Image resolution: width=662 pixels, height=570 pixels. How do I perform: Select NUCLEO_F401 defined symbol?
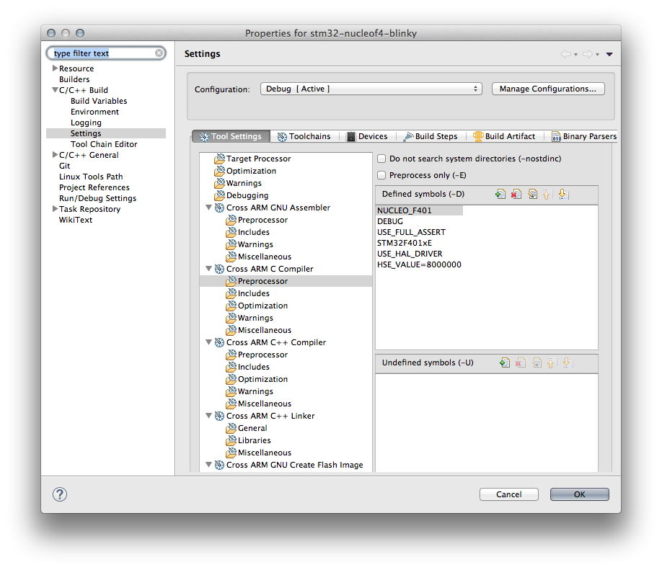420,210
